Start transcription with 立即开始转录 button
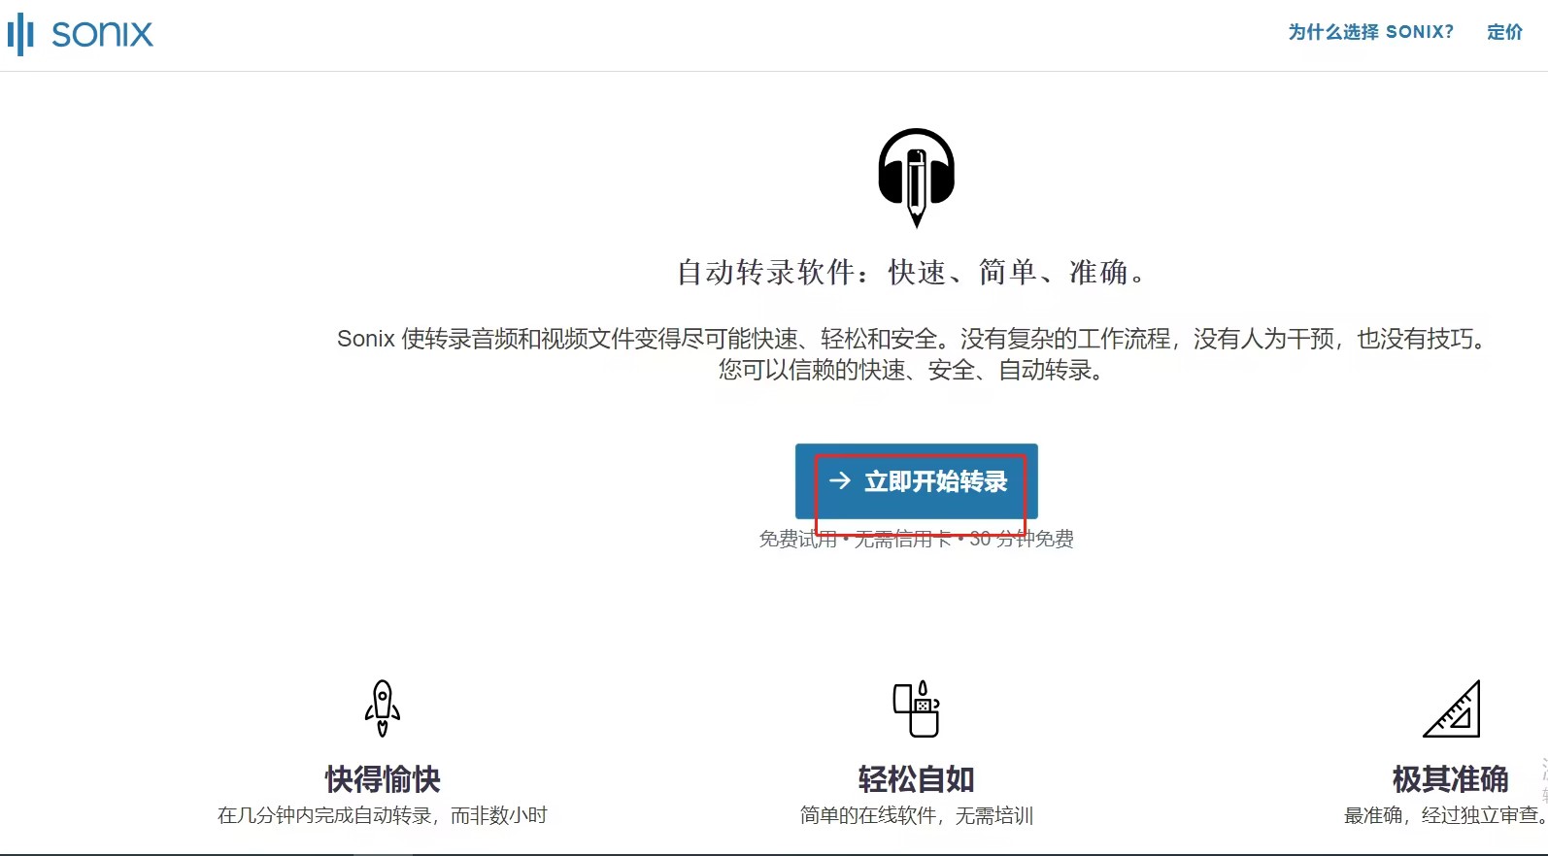The image size is (1548, 856). 916,481
